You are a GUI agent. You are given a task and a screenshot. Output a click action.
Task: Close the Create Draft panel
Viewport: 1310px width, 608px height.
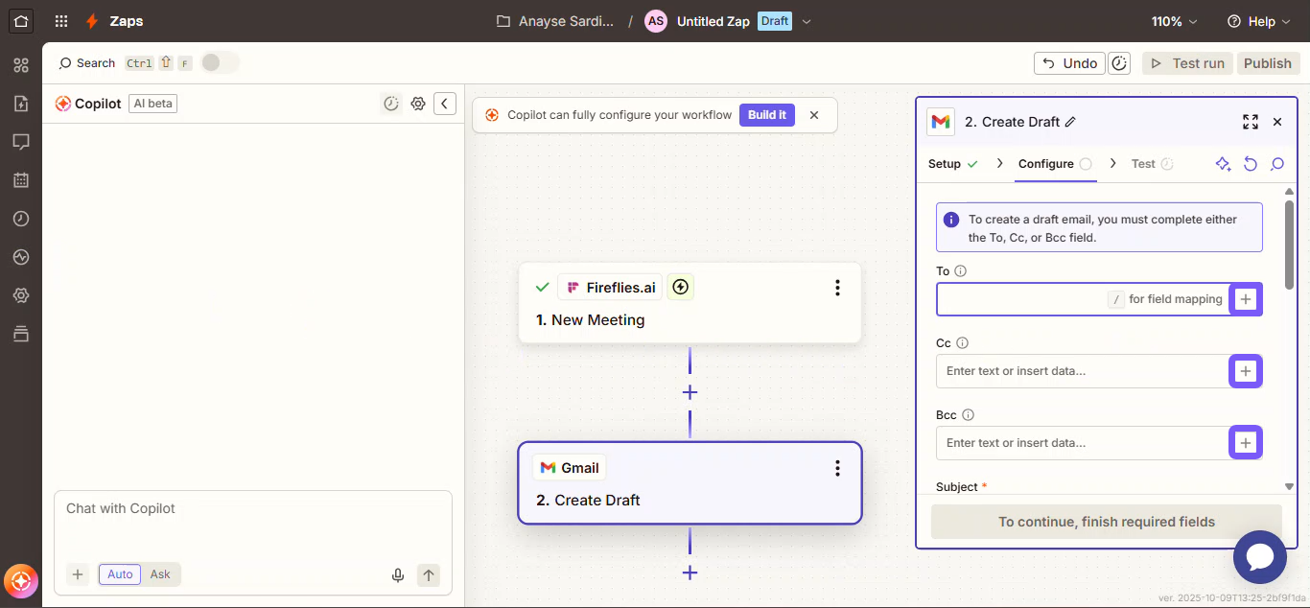(x=1277, y=122)
